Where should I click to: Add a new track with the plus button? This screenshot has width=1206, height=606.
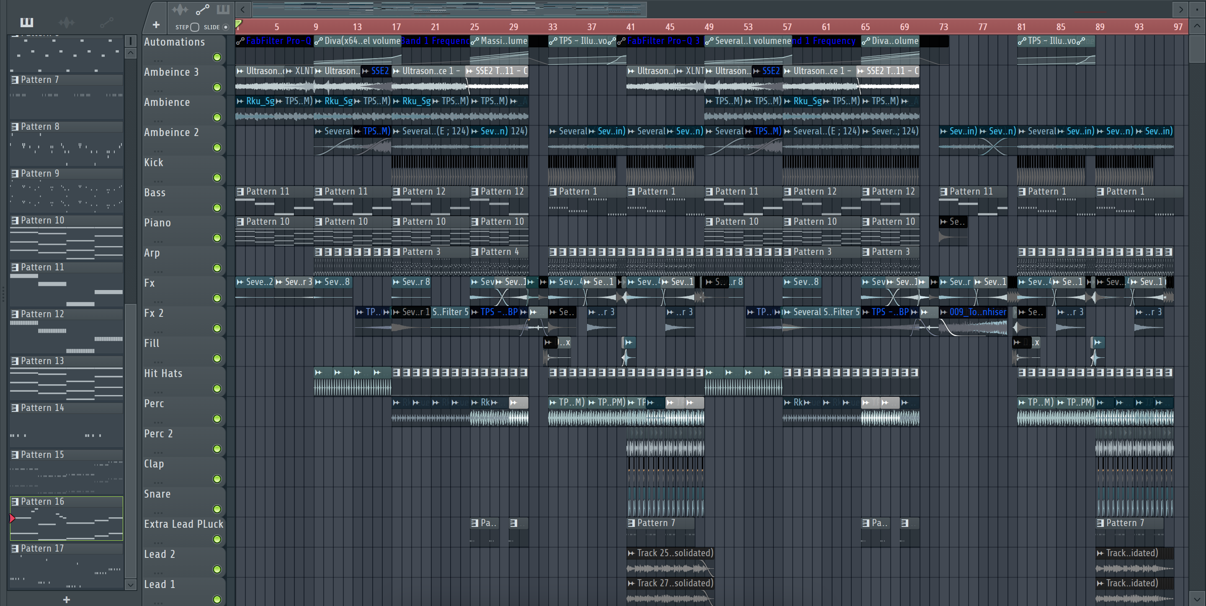coord(156,24)
